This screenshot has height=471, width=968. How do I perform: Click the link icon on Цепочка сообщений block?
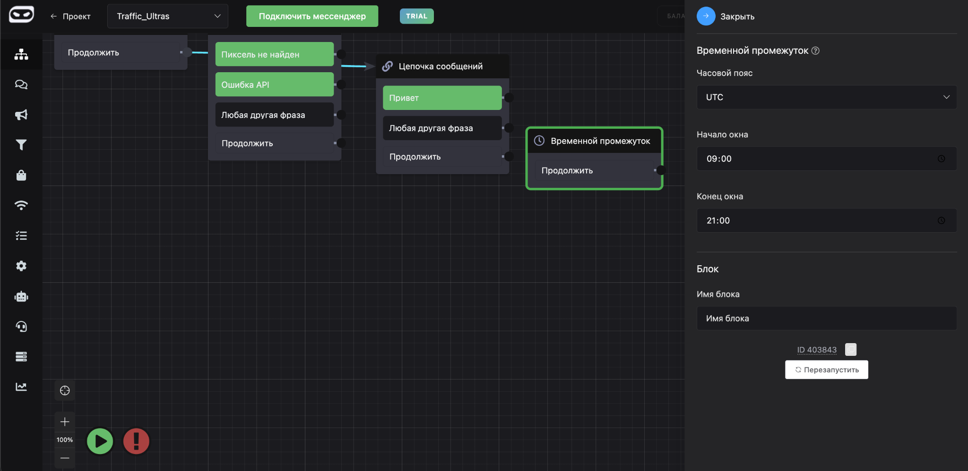388,66
